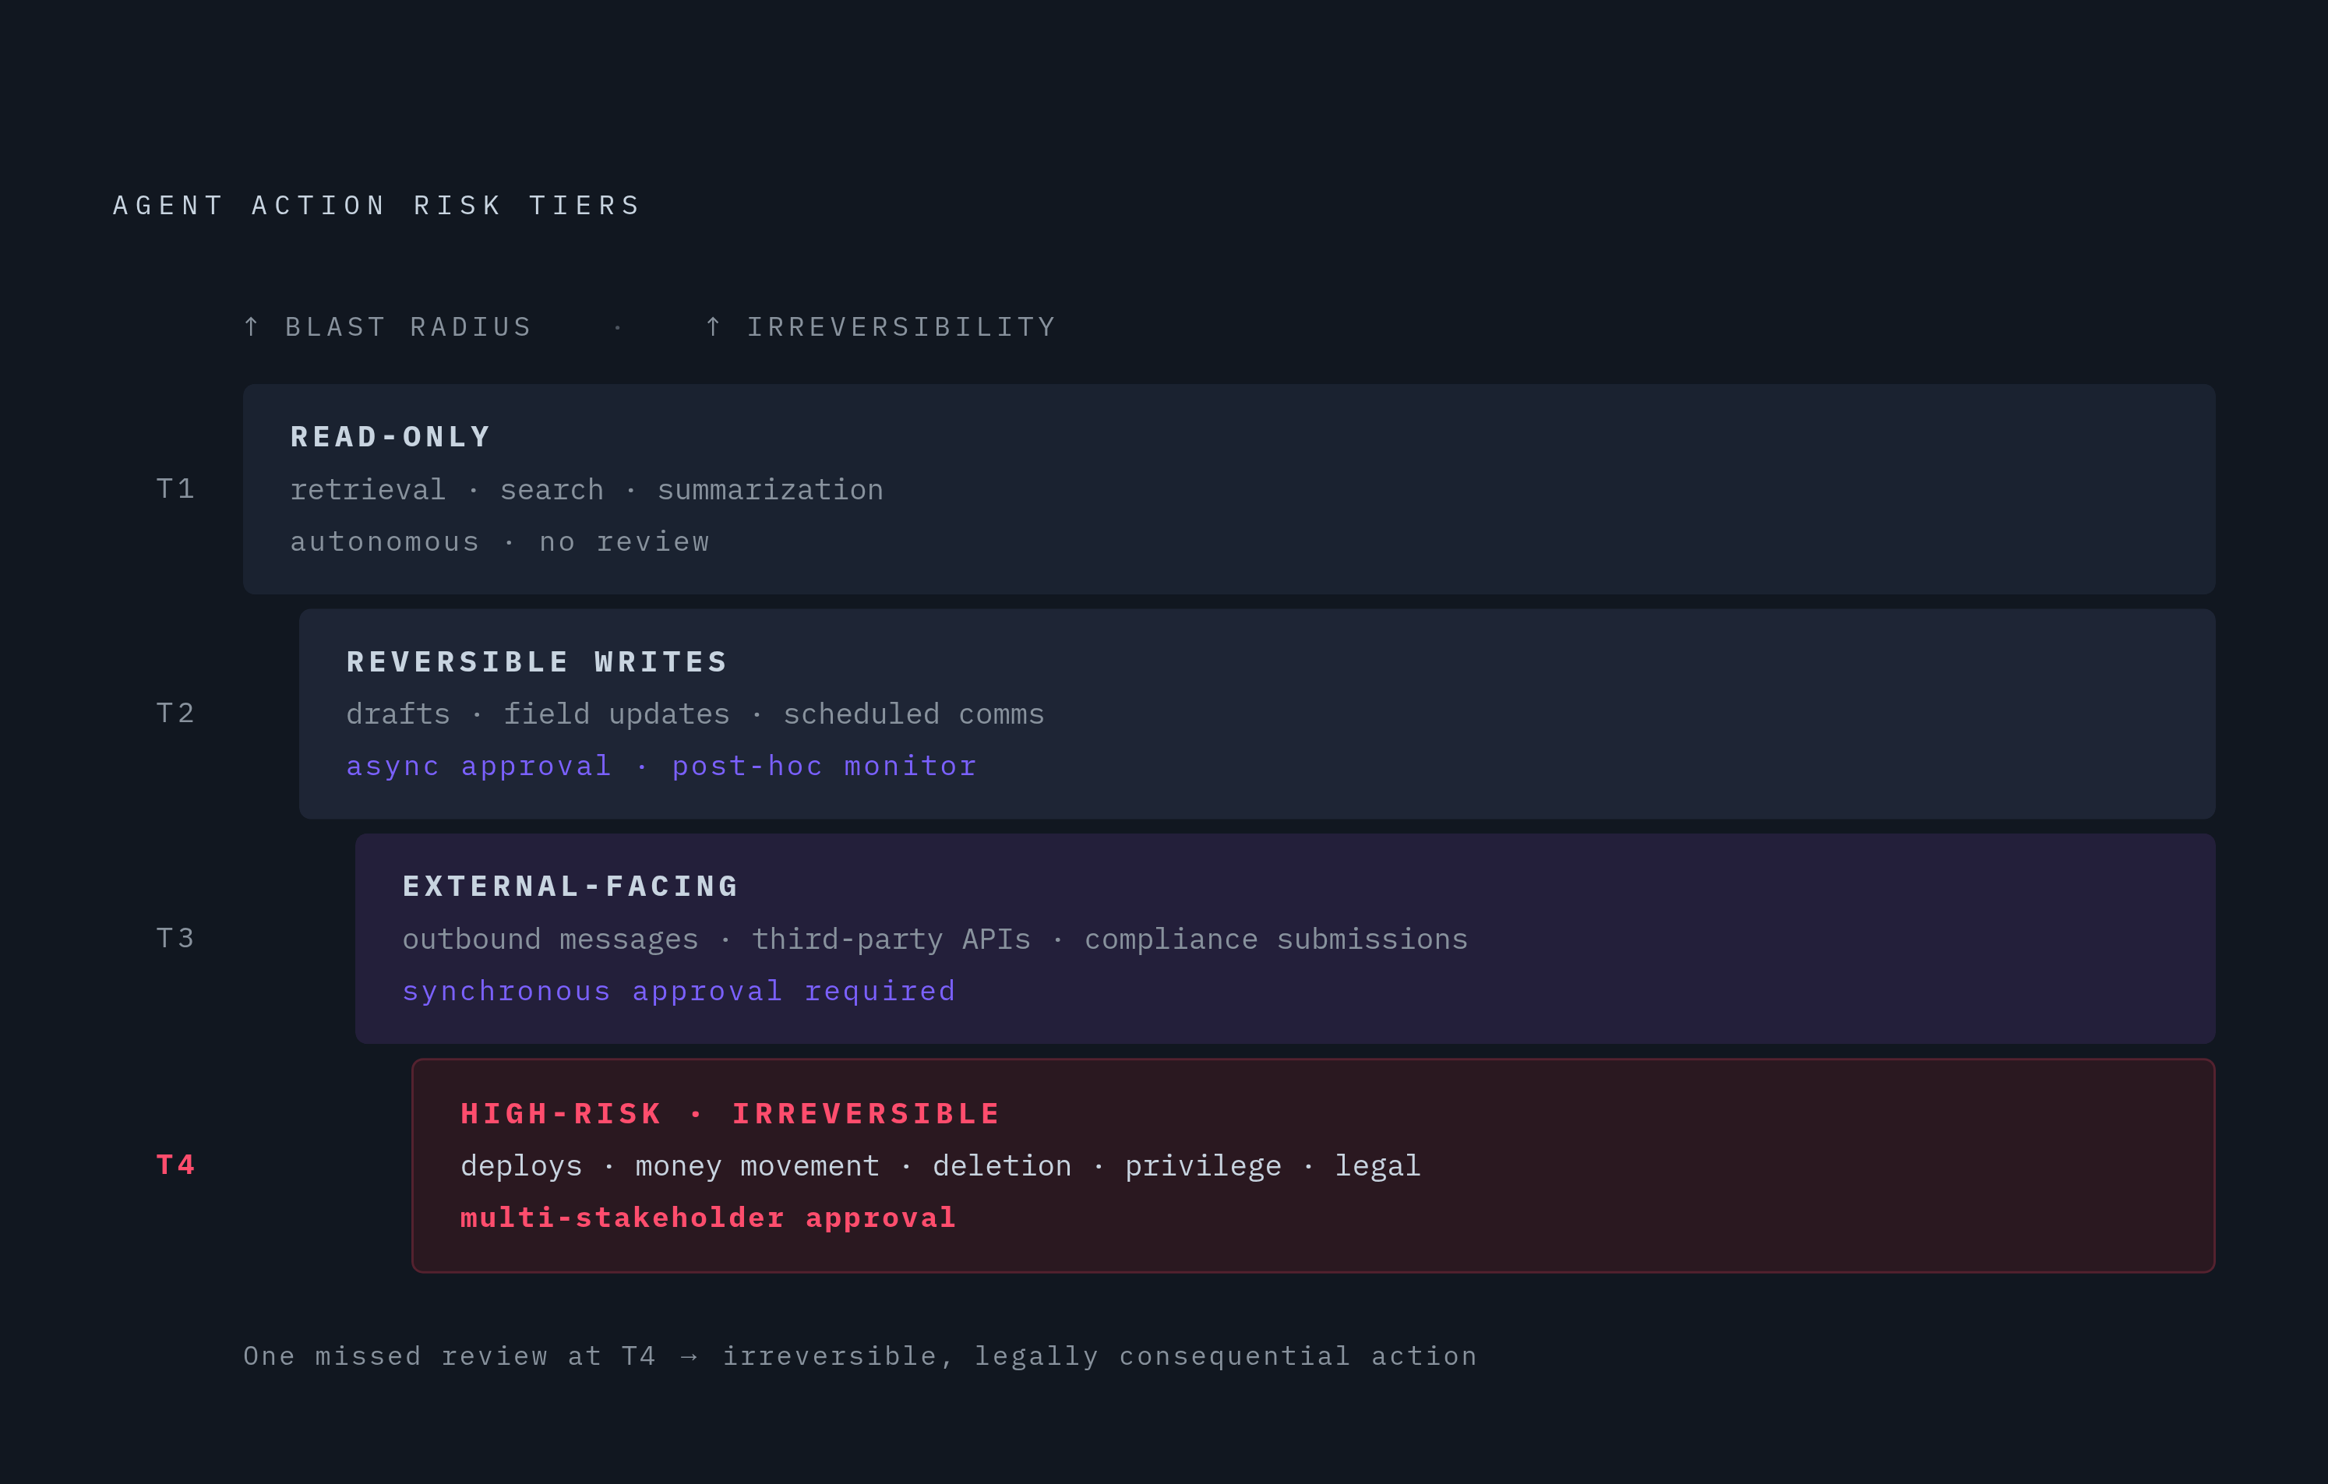The image size is (2328, 1484).
Task: Select the T3 tier label
Action: (176, 939)
